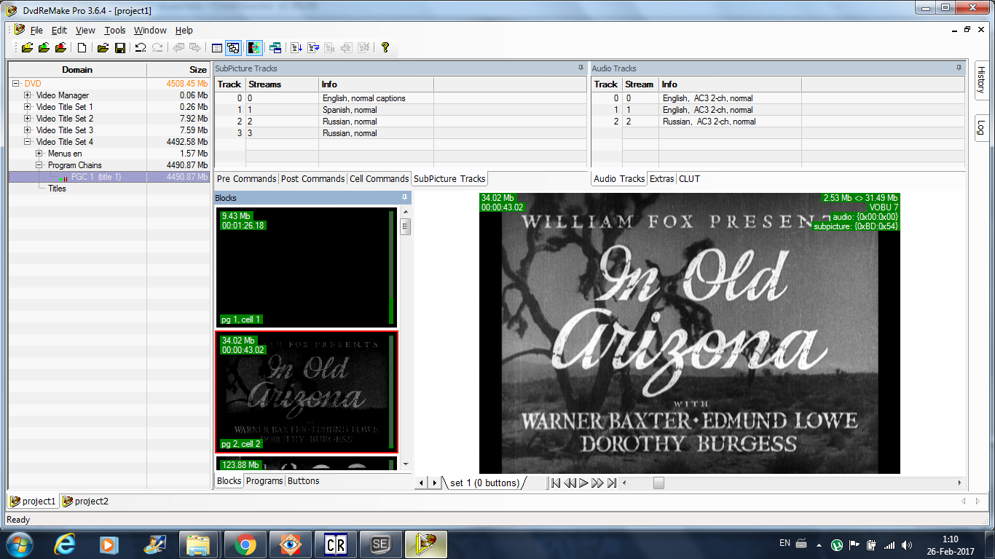Image resolution: width=995 pixels, height=559 pixels.
Task: Toggle the colorful preview mode icon
Action: pos(254,48)
